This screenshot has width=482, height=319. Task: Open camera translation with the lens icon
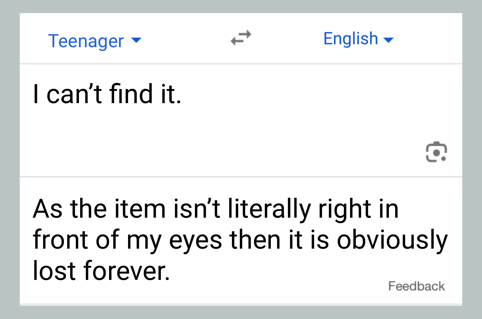(x=436, y=152)
